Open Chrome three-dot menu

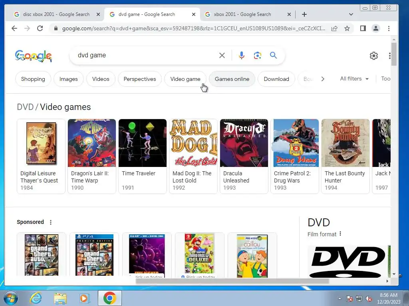pos(389,28)
